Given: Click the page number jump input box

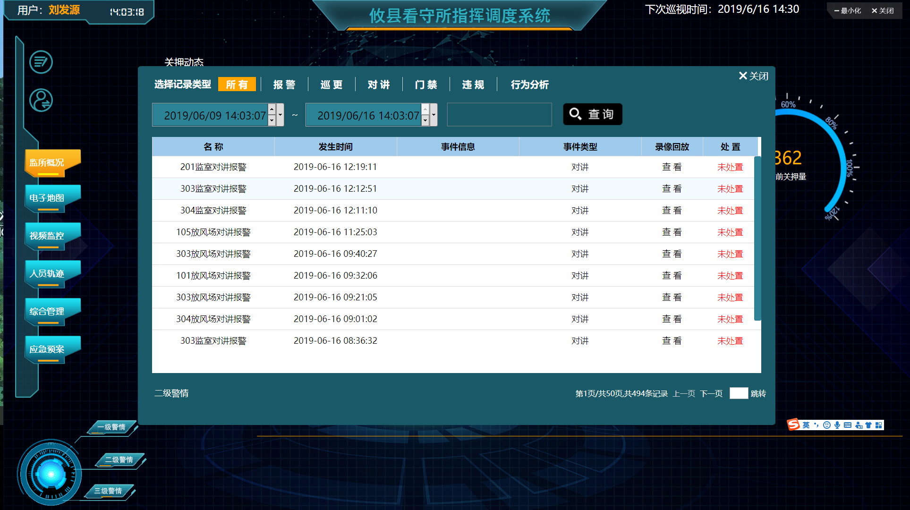Looking at the screenshot, I should [739, 393].
